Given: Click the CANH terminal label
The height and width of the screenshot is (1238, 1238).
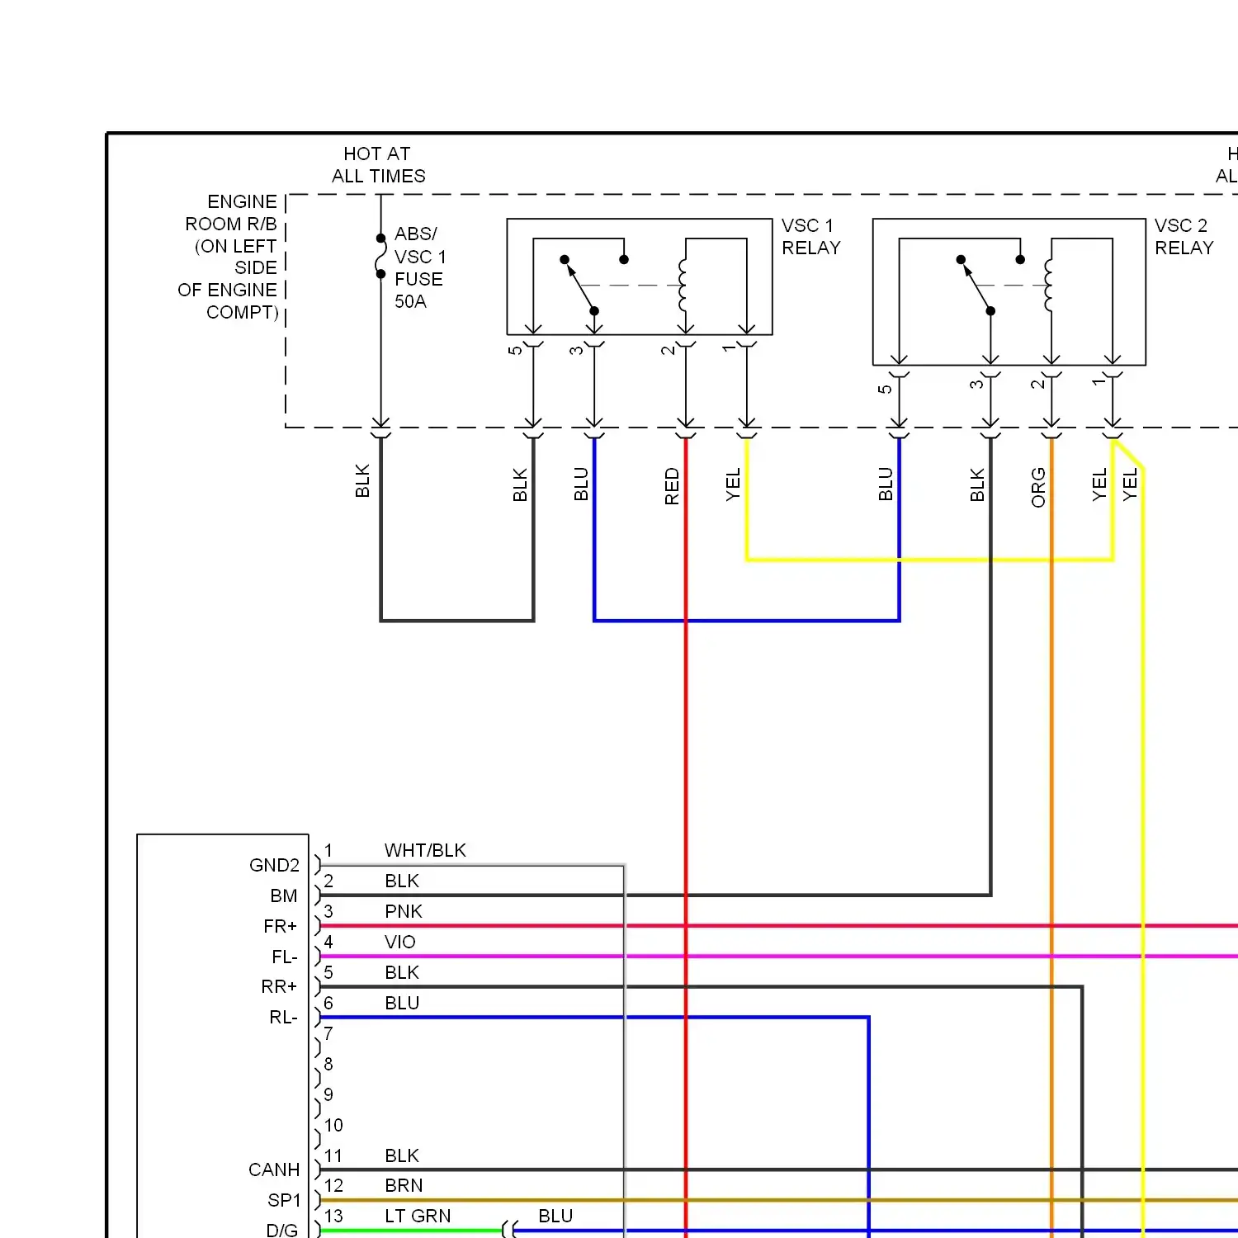Looking at the screenshot, I should [274, 1169].
